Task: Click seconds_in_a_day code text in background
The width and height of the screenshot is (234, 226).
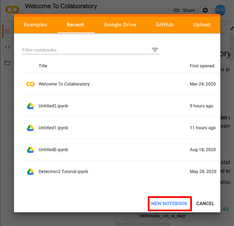Action: pyautogui.click(x=162, y=216)
